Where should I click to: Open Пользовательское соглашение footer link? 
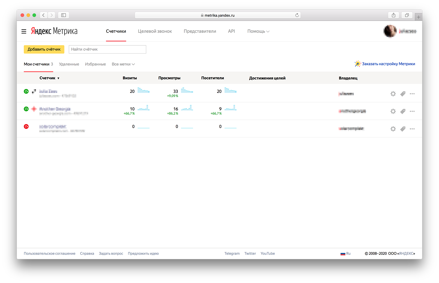click(x=50, y=253)
